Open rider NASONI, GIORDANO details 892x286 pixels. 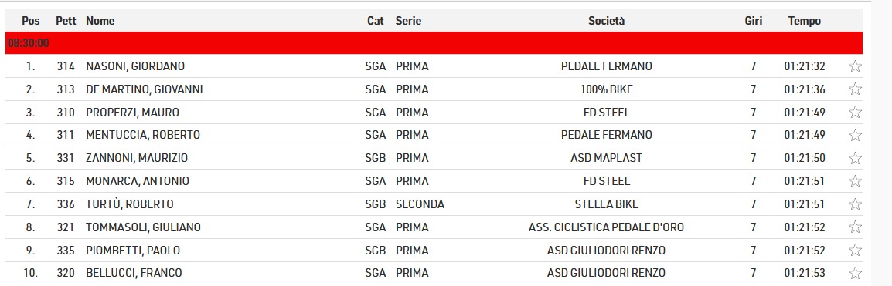point(135,66)
